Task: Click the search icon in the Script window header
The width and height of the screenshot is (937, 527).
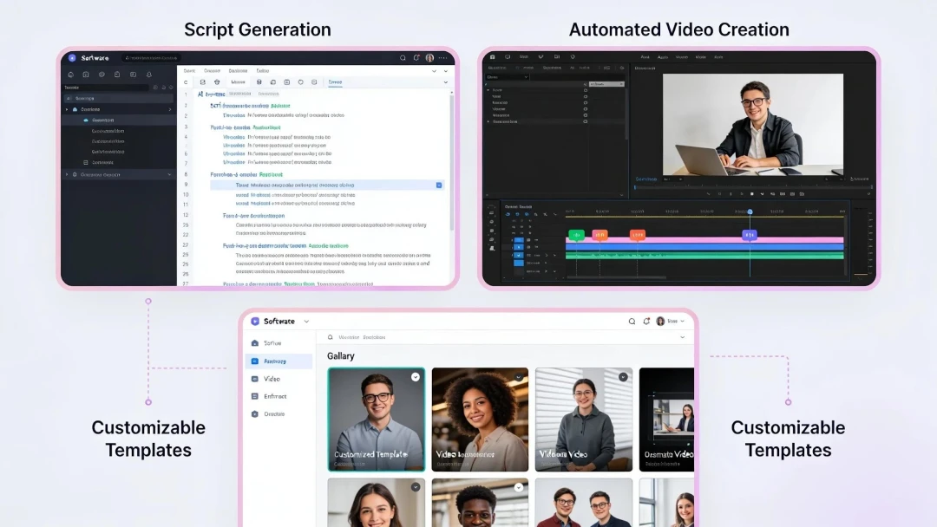Action: coord(403,58)
